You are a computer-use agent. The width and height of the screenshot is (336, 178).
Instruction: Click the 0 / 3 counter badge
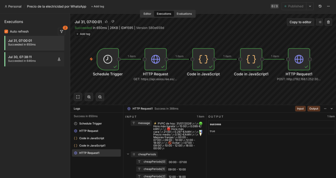[275, 6]
